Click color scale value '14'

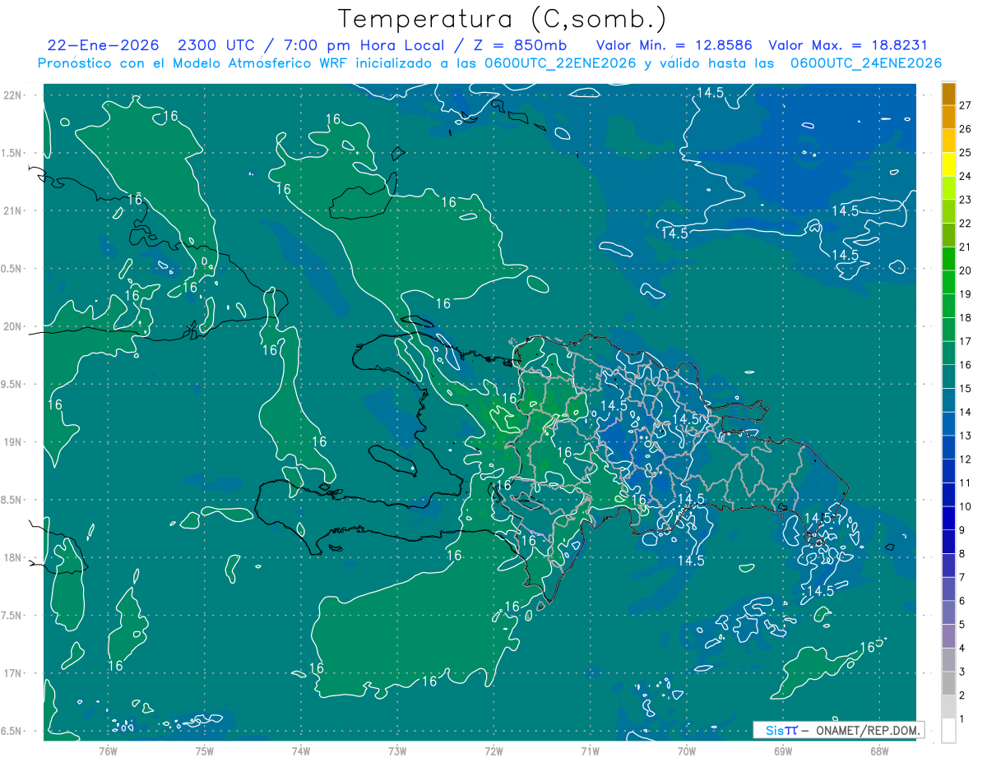tap(966, 412)
